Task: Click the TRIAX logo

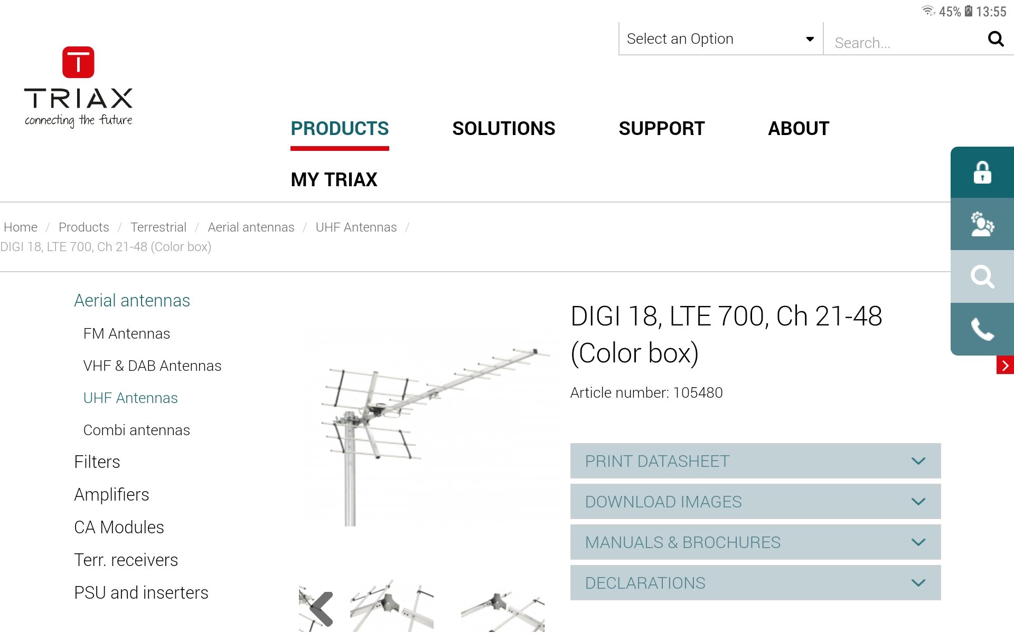Action: click(x=78, y=87)
